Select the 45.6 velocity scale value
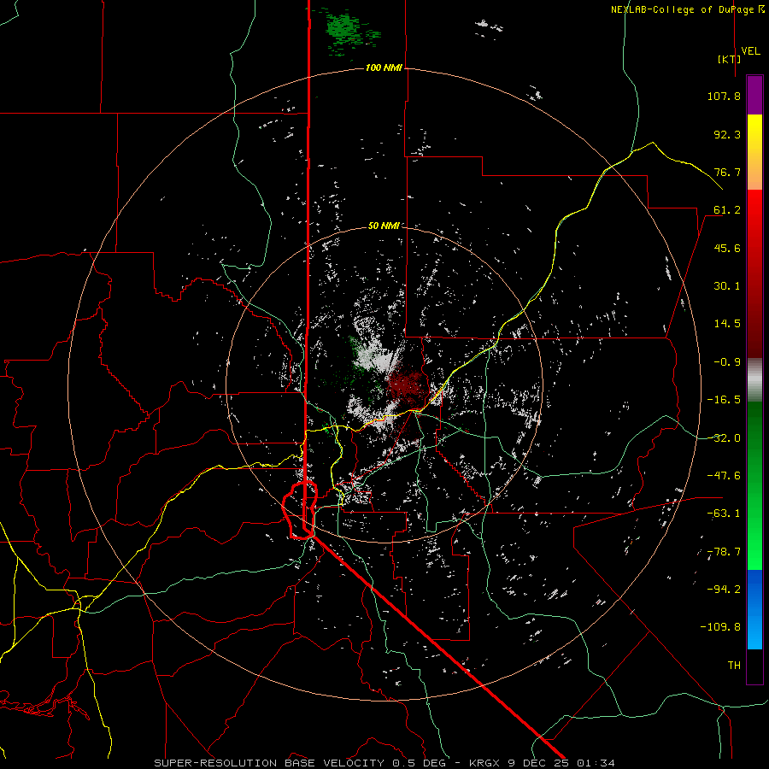 tap(727, 248)
